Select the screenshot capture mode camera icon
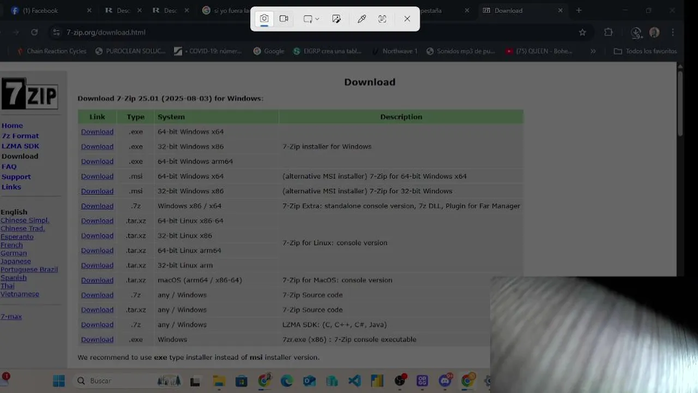The width and height of the screenshot is (698, 393). coord(264,19)
